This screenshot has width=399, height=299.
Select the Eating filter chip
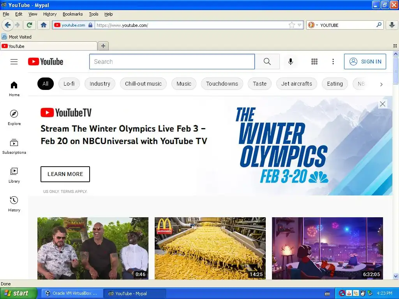point(335,84)
